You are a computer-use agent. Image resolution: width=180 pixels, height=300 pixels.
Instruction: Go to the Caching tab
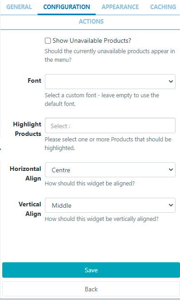tap(163, 7)
